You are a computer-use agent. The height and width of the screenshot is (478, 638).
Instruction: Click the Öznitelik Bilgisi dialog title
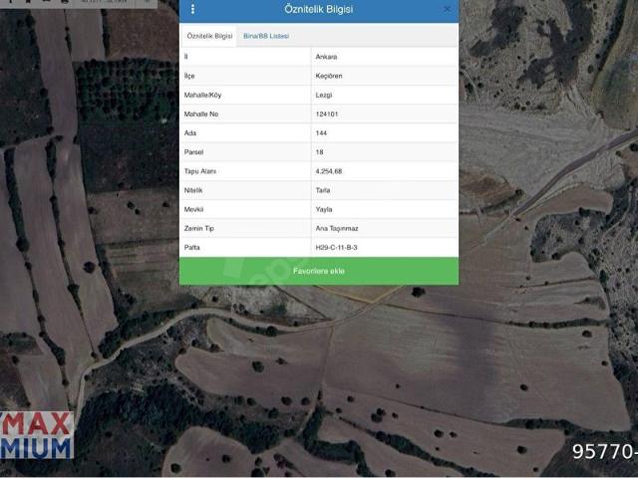point(318,10)
